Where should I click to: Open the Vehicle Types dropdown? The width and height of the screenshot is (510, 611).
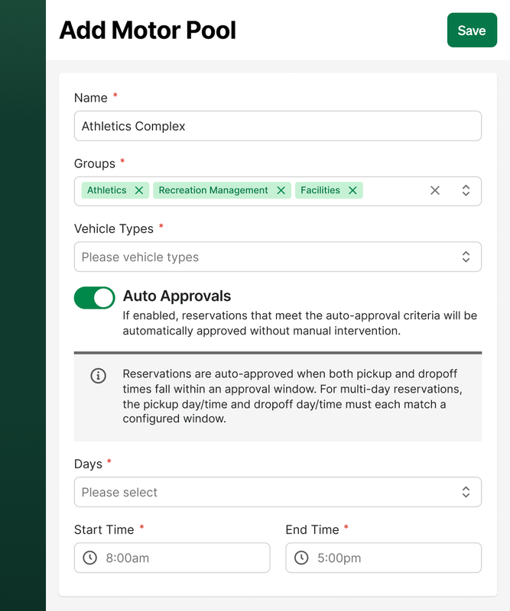[x=278, y=257]
